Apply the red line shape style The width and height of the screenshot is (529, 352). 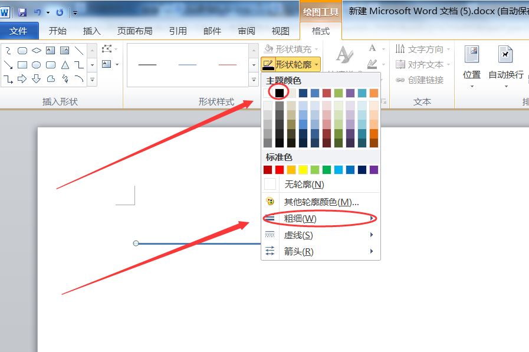click(227, 65)
